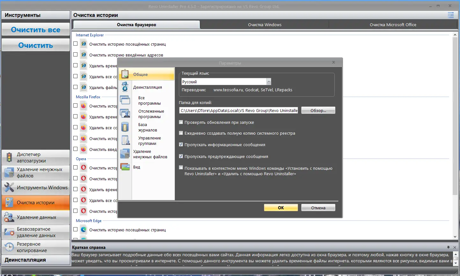The height and width of the screenshot is (276, 460).
Task: Open the Диспетчер автозагрузки tool
Action: tap(35, 157)
